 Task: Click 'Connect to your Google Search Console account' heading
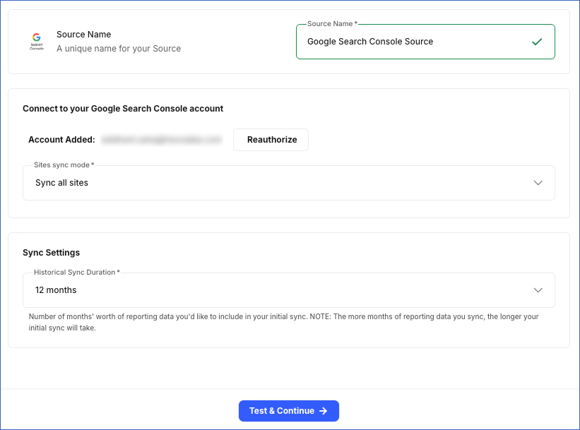123,109
